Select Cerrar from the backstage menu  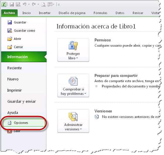tap(18, 47)
